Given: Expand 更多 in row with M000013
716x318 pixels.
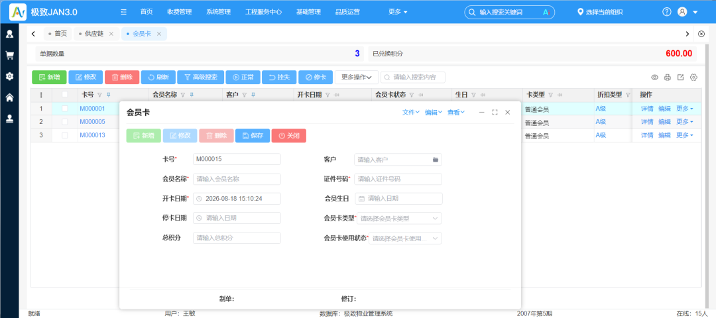Looking at the screenshot, I should click(684, 135).
